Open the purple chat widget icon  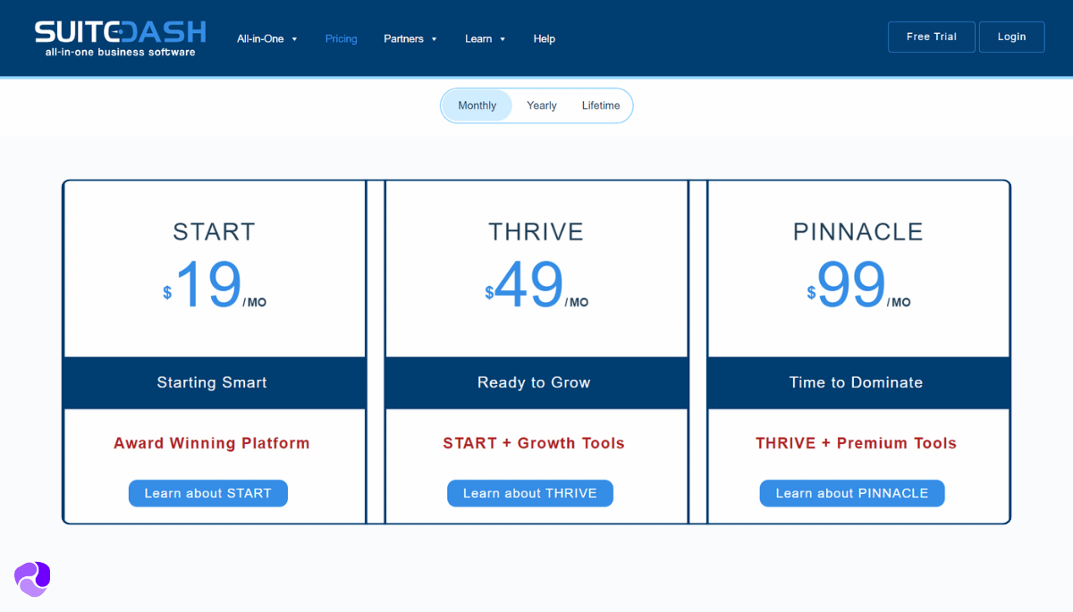pyautogui.click(x=32, y=579)
